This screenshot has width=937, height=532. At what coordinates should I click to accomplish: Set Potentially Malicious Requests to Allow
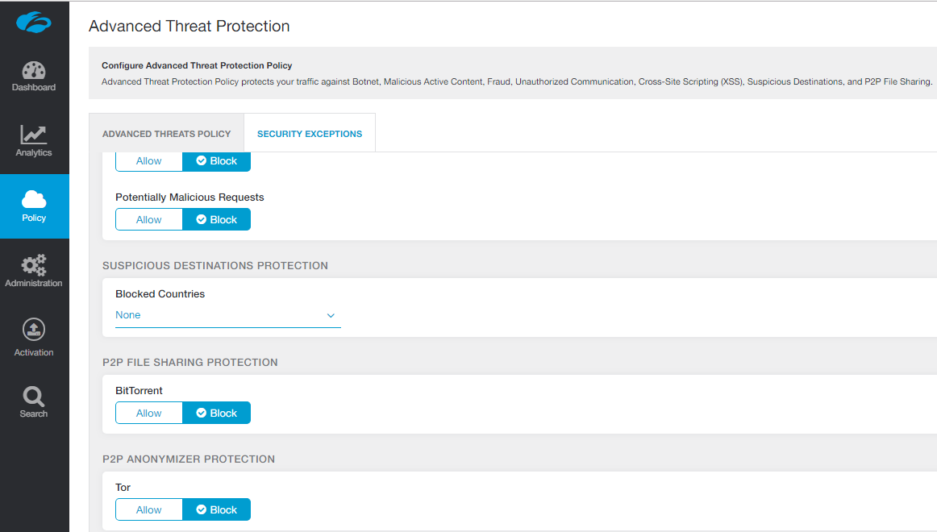click(149, 219)
